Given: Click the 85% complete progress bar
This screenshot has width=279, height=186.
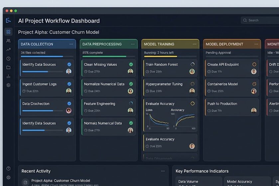Looking at the screenshot, I should point(109,57).
